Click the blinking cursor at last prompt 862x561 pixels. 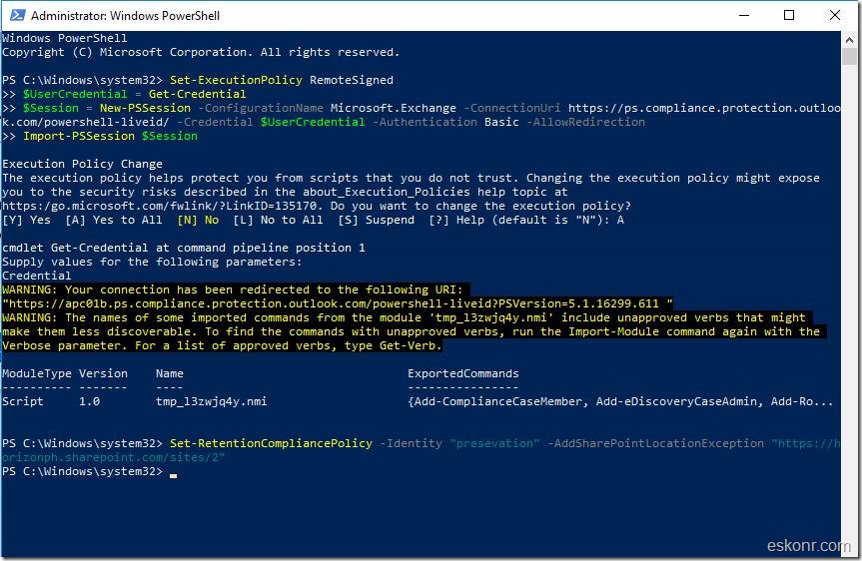pyautogui.click(x=173, y=476)
